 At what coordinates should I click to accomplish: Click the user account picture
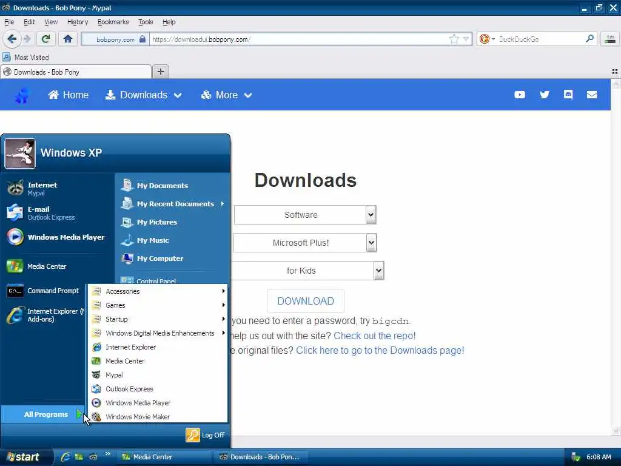[x=20, y=154]
